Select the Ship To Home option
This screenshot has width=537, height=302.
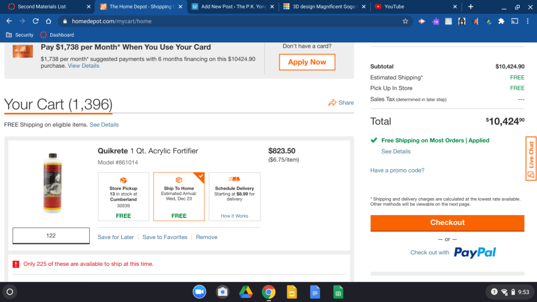(179, 197)
